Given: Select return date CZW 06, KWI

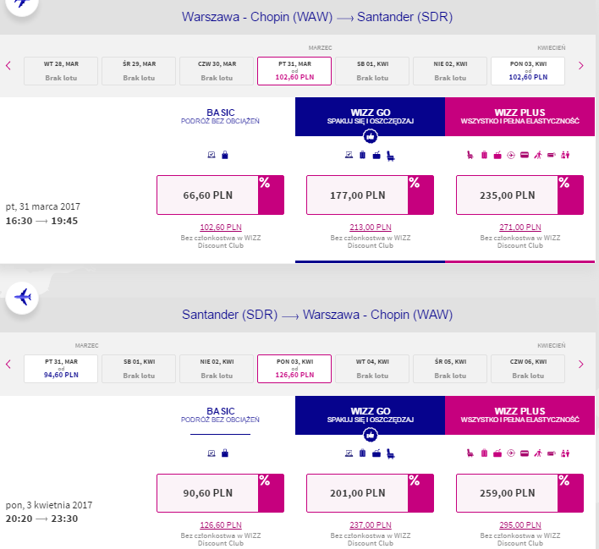Looking at the screenshot, I should pyautogui.click(x=528, y=369).
